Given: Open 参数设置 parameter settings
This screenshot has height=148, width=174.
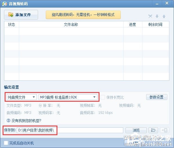Looking at the screenshot, I should (x=157, y=97).
